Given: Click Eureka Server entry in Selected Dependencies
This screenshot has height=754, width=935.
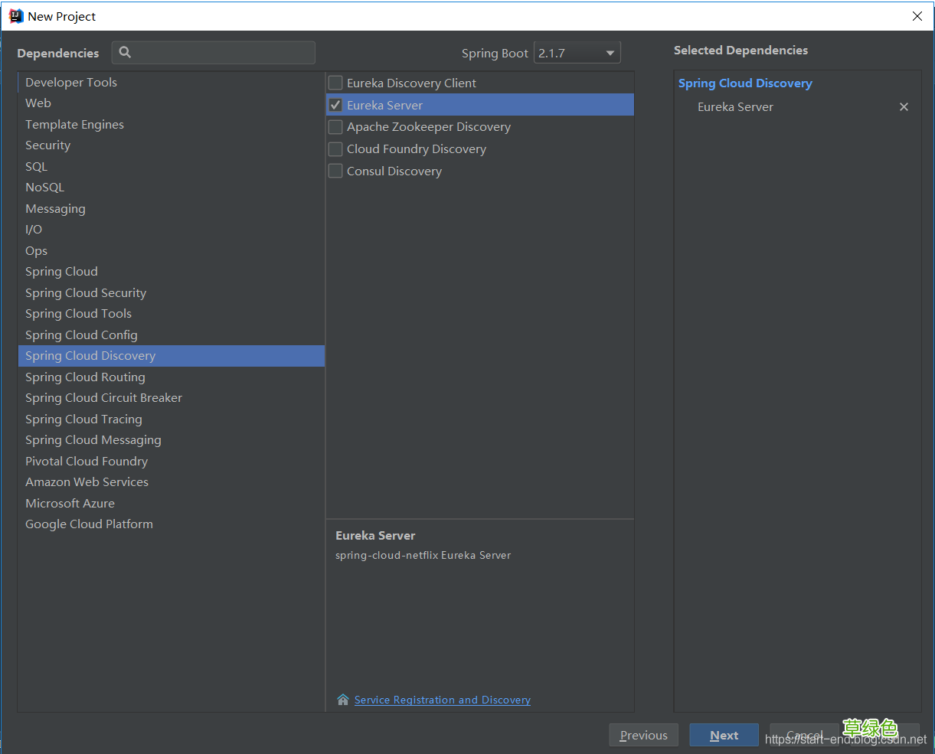Looking at the screenshot, I should [735, 107].
